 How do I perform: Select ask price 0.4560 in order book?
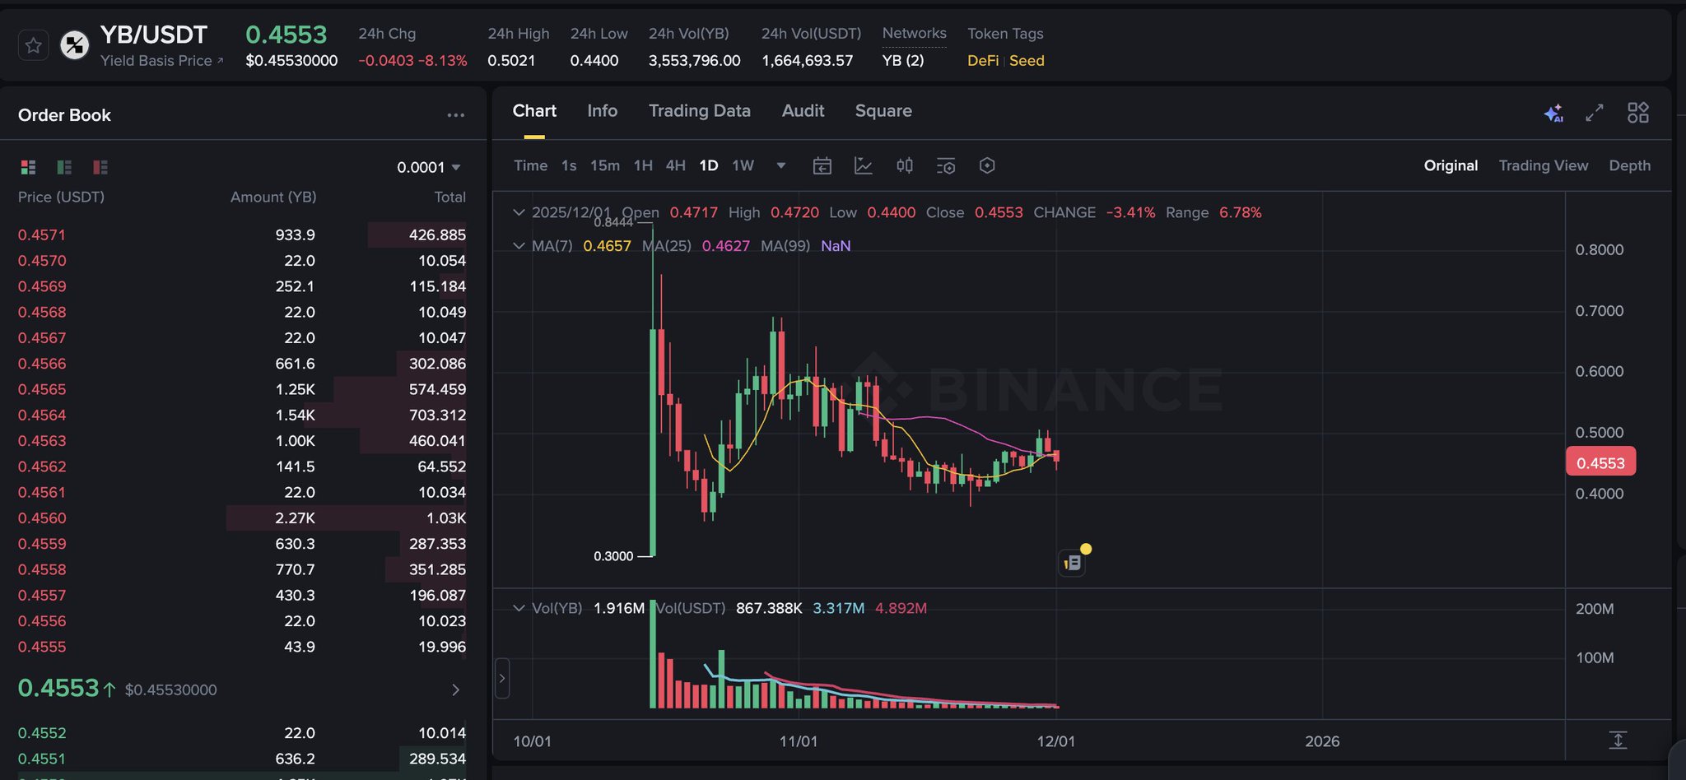[42, 518]
